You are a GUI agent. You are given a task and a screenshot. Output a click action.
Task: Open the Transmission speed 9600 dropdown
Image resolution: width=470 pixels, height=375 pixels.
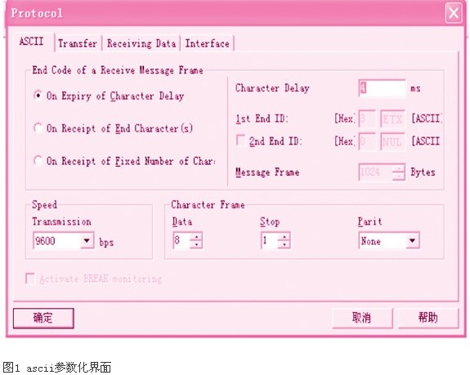tap(87, 240)
